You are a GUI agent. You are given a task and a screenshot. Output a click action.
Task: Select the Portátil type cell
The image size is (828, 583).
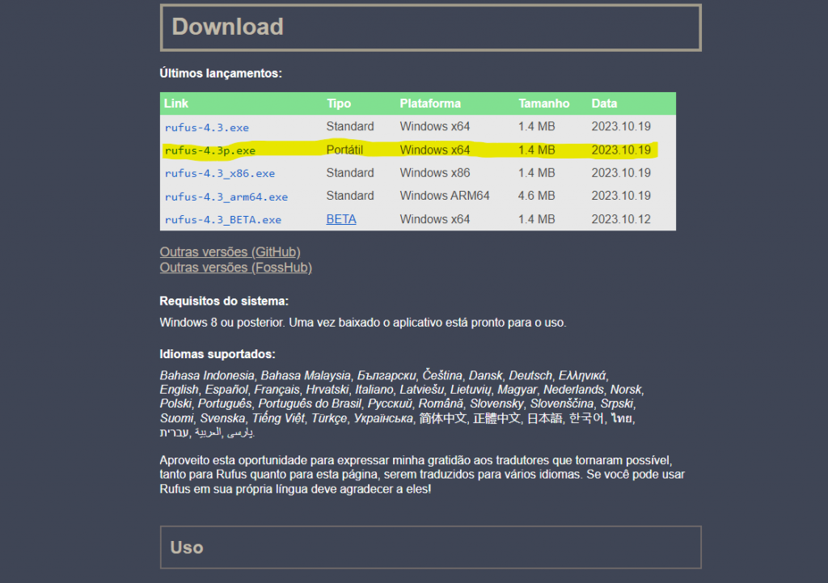pyautogui.click(x=344, y=150)
